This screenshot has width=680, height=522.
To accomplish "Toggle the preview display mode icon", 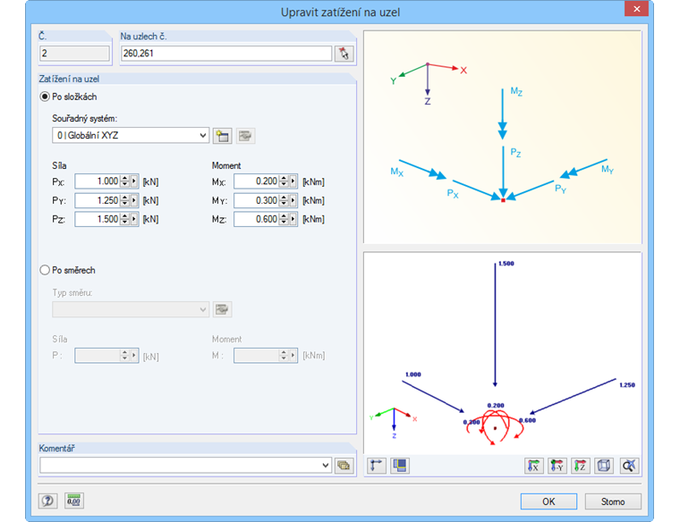I will point(400,466).
